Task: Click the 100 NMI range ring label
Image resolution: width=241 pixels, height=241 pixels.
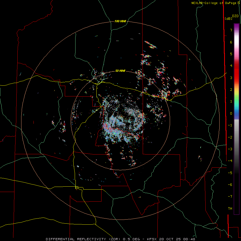Action: [120, 21]
